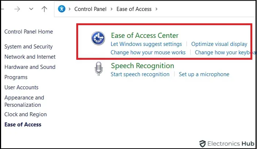This screenshot has width=257, height=149.
Task: Click Control Panel in the address bar
Action: 91,9
